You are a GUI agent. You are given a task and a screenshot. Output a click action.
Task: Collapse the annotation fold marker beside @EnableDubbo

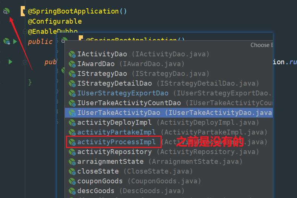click(x=25, y=31)
